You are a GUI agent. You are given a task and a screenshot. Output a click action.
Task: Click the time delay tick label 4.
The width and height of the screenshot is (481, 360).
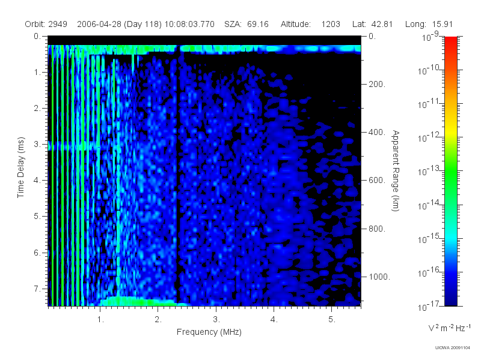pos(37,181)
